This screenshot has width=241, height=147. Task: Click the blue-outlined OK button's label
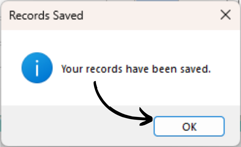[189, 127]
